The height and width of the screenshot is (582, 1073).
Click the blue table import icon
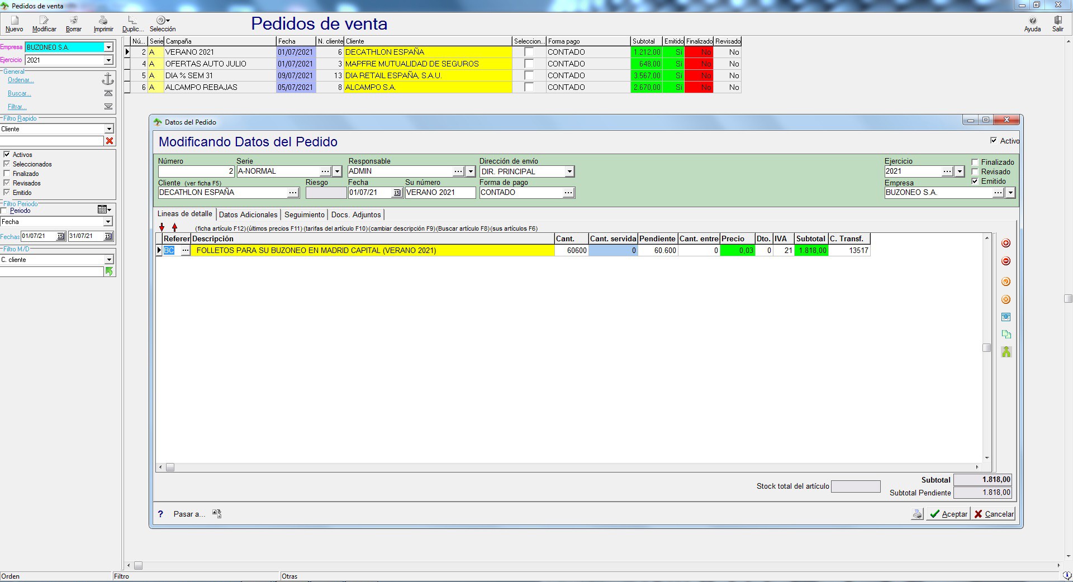tap(1006, 317)
